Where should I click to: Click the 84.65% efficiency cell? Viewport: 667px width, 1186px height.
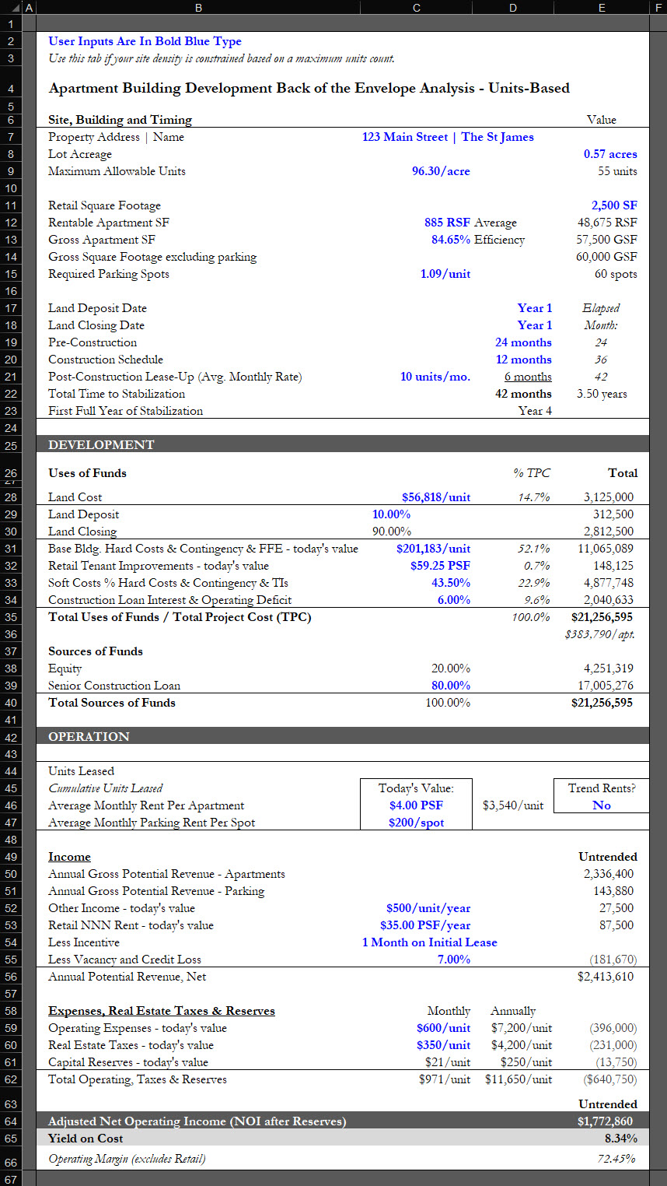[x=451, y=240]
